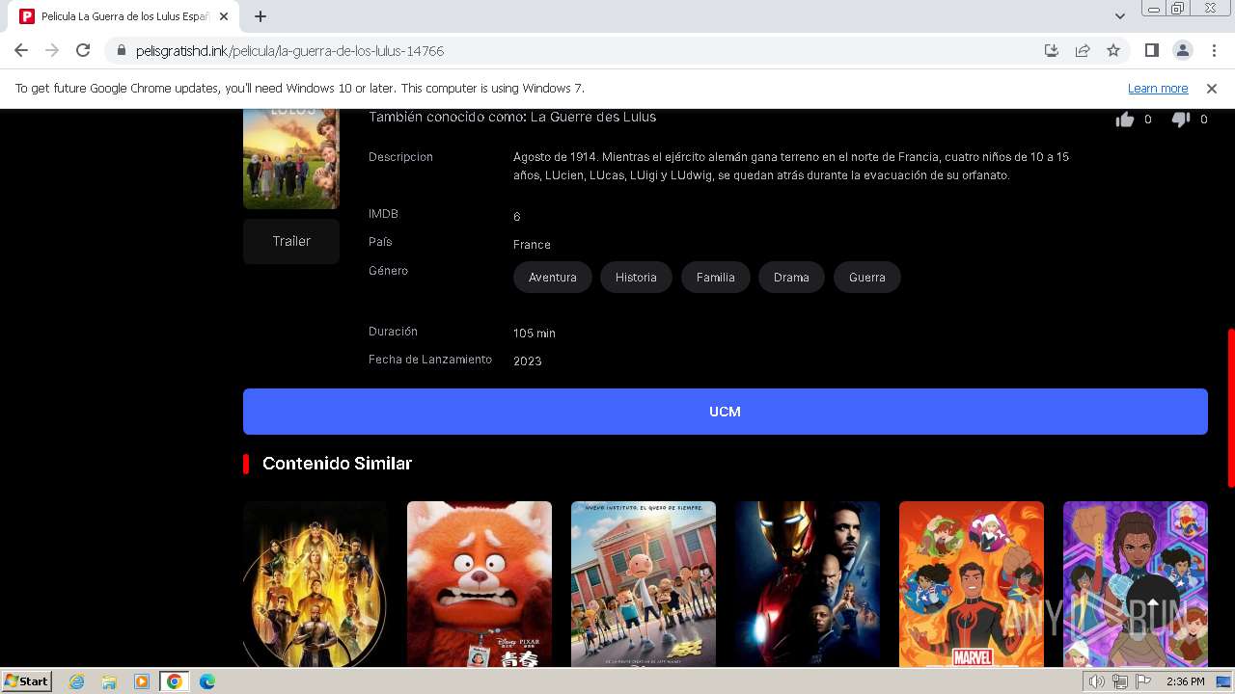Open Chrome profile avatar
This screenshot has width=1235, height=694.
click(1183, 50)
